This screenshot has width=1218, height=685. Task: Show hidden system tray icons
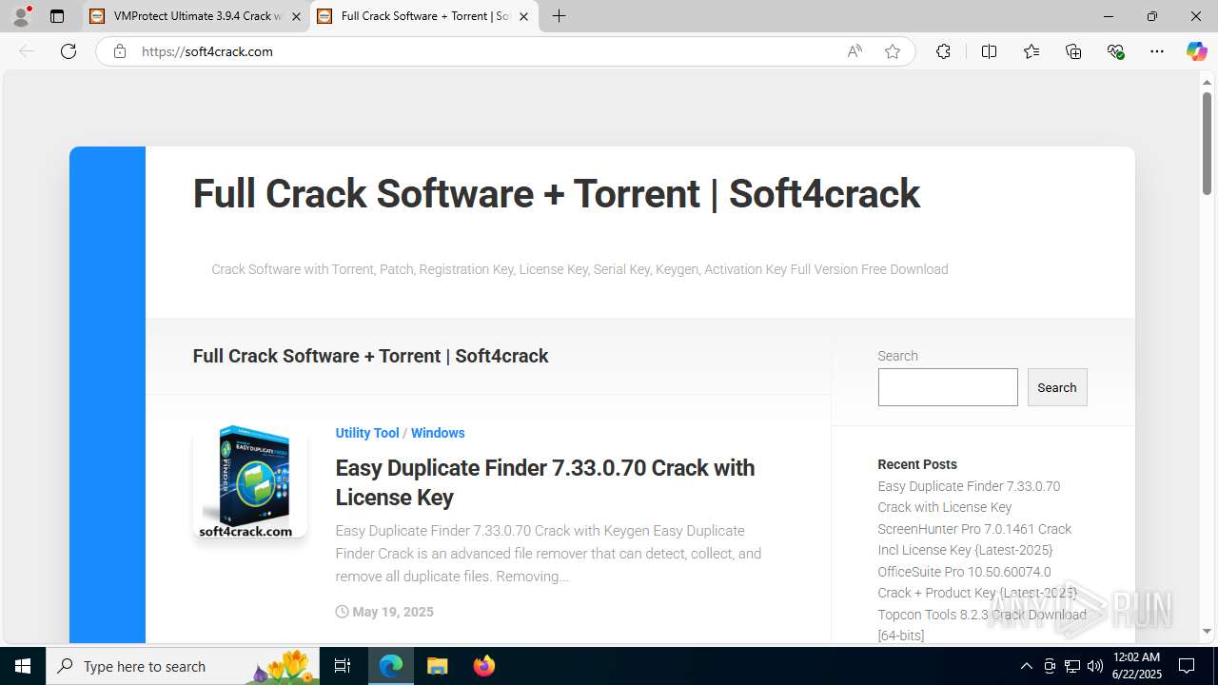coord(1026,666)
